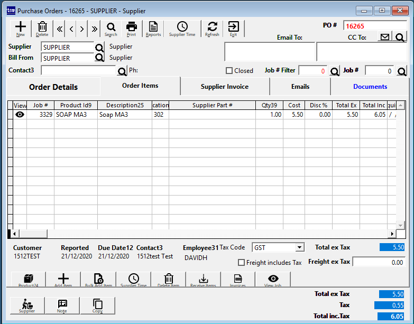Print the purchase order
The image size is (414, 324).
(x=131, y=29)
